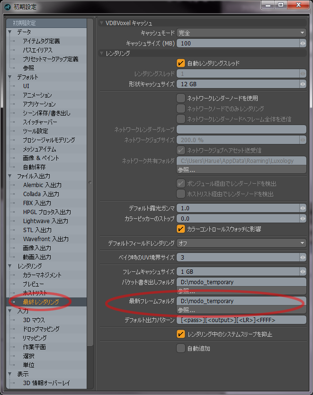This screenshot has width=313, height=395.
Task: Close the 初期設定 window
Action: pyautogui.click(x=298, y=5)
